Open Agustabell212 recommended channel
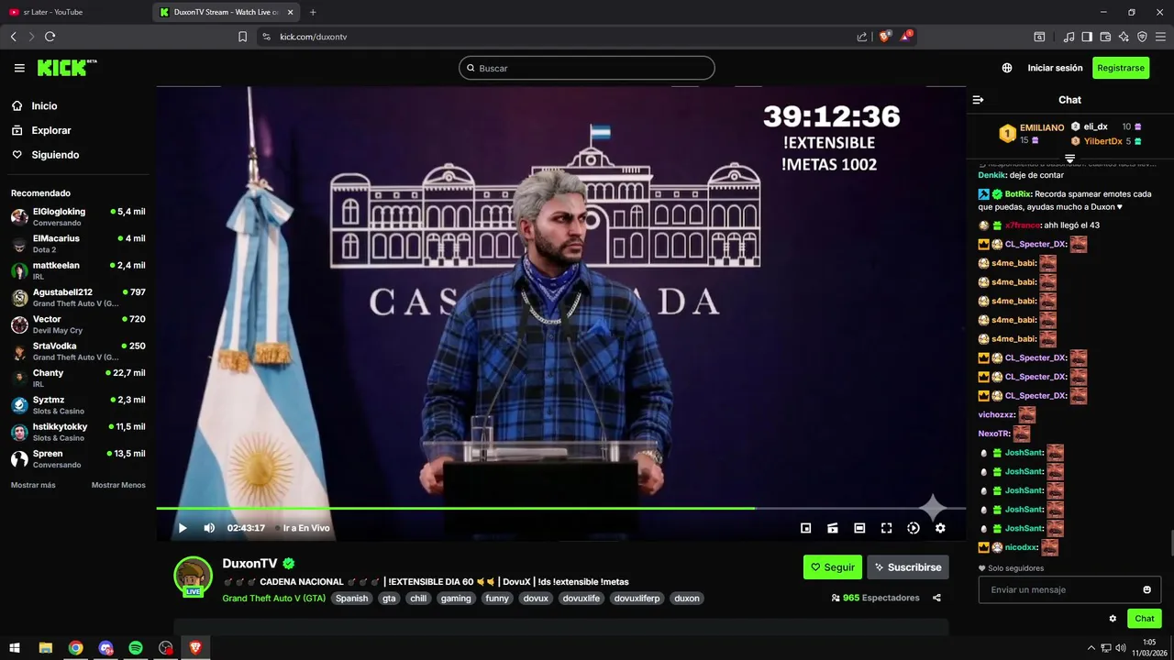Image resolution: width=1174 pixels, height=660 pixels. 78,298
